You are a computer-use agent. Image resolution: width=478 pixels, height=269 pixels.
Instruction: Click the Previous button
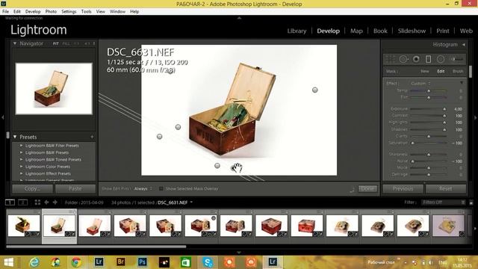pyautogui.click(x=403, y=189)
